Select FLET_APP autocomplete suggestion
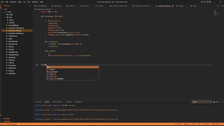224x126 pixels. coord(72,76)
